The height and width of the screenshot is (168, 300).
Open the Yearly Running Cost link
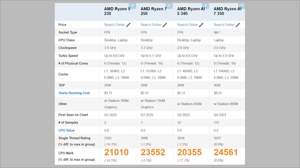(74, 93)
